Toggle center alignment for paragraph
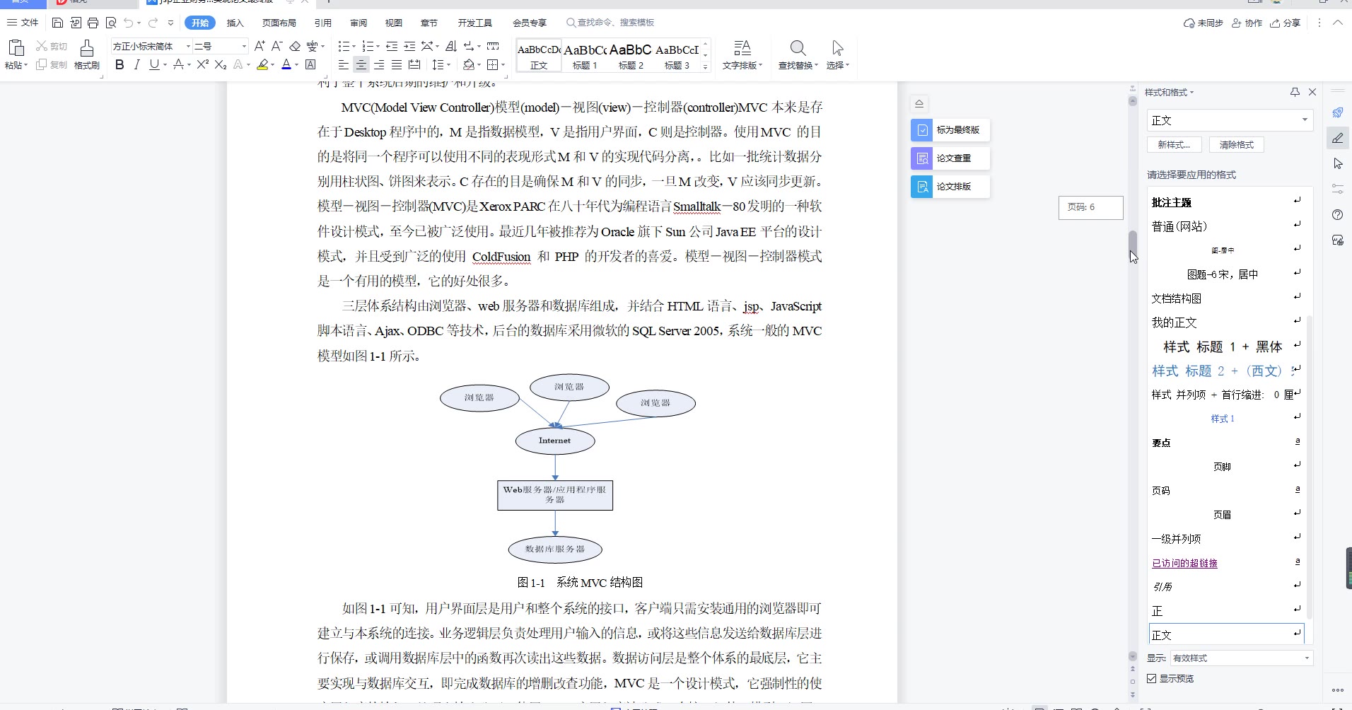The width and height of the screenshot is (1352, 710). click(x=361, y=64)
